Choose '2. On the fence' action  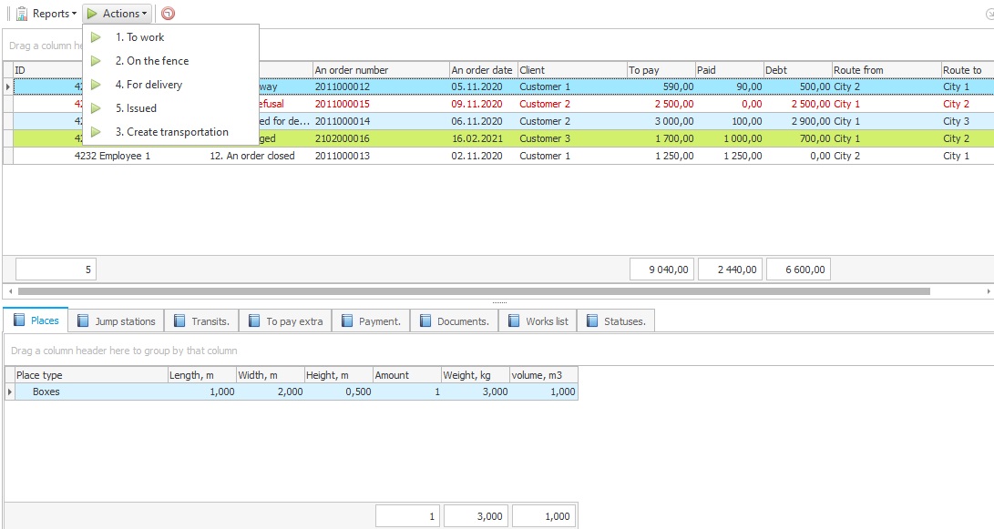point(170,61)
